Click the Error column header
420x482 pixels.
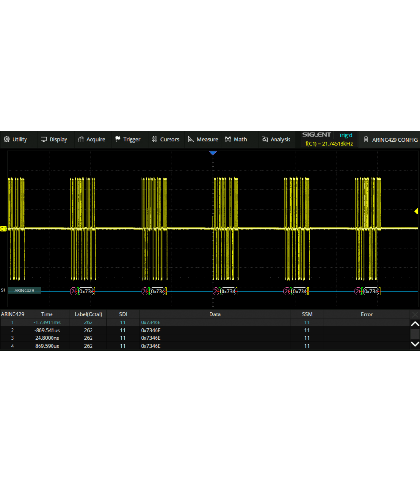point(367,314)
